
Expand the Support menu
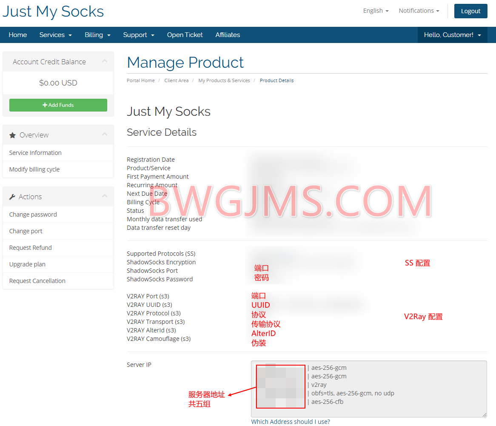tap(139, 35)
